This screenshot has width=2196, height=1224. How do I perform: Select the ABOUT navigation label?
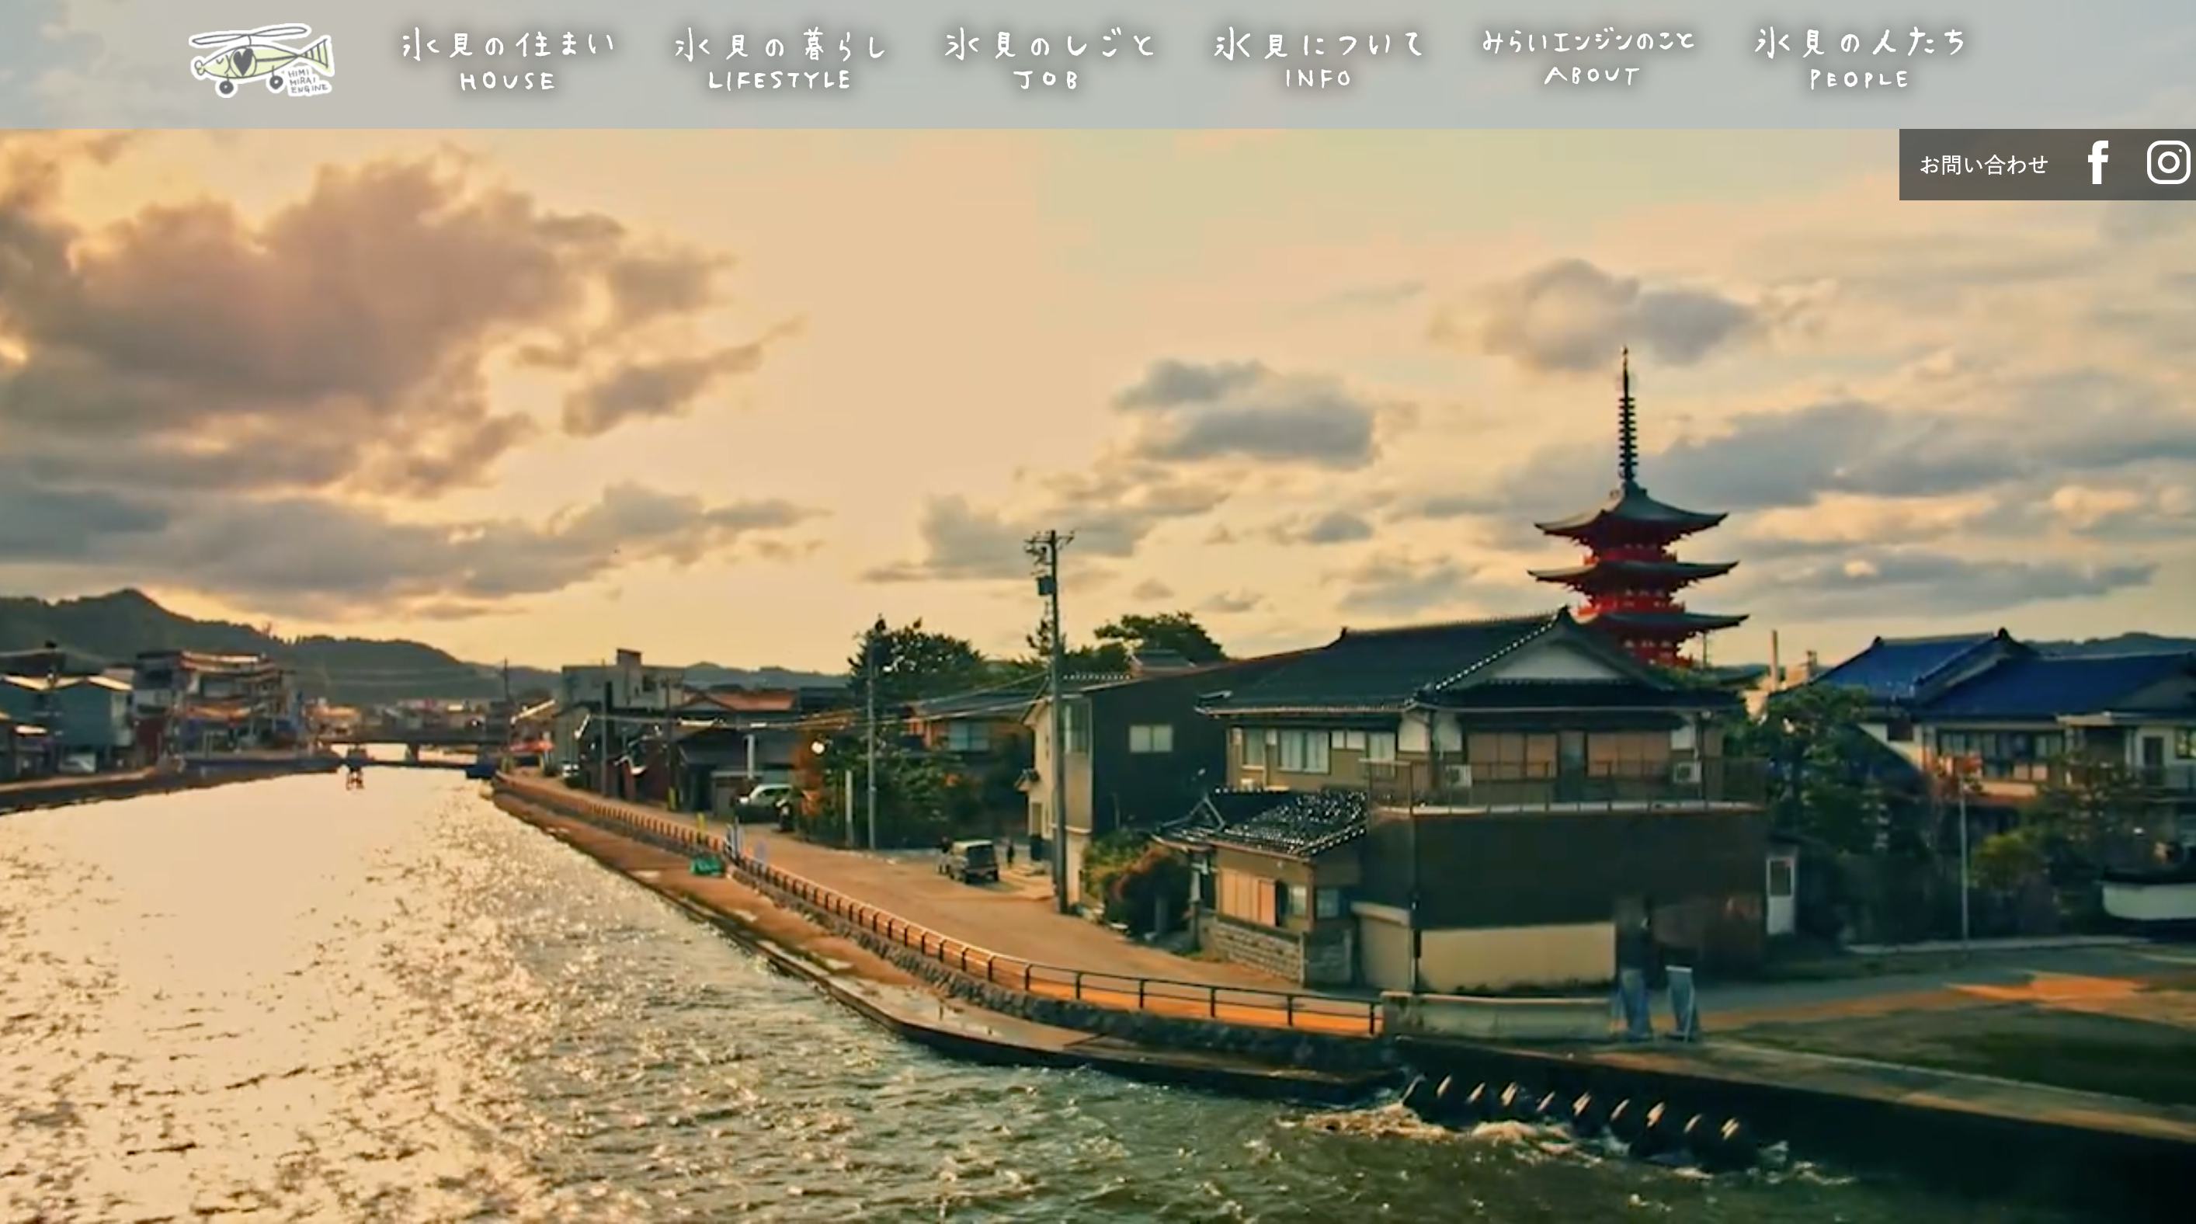point(1591,76)
